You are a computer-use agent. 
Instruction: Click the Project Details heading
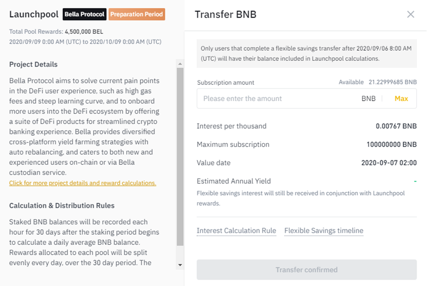(x=33, y=64)
